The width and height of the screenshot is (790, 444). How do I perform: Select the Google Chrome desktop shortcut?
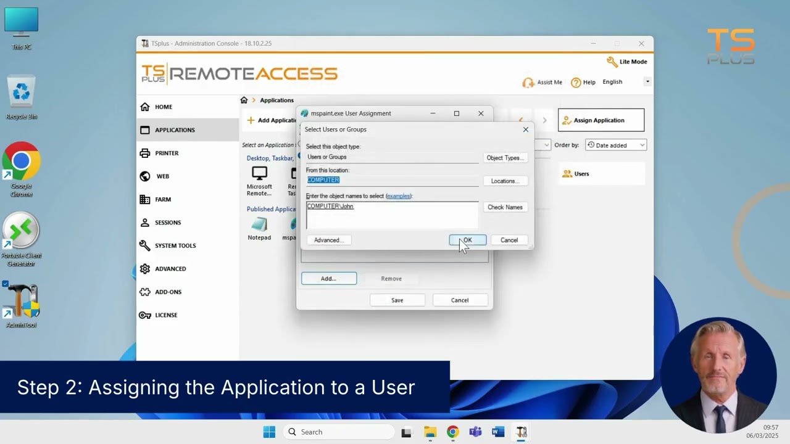pyautogui.click(x=22, y=170)
